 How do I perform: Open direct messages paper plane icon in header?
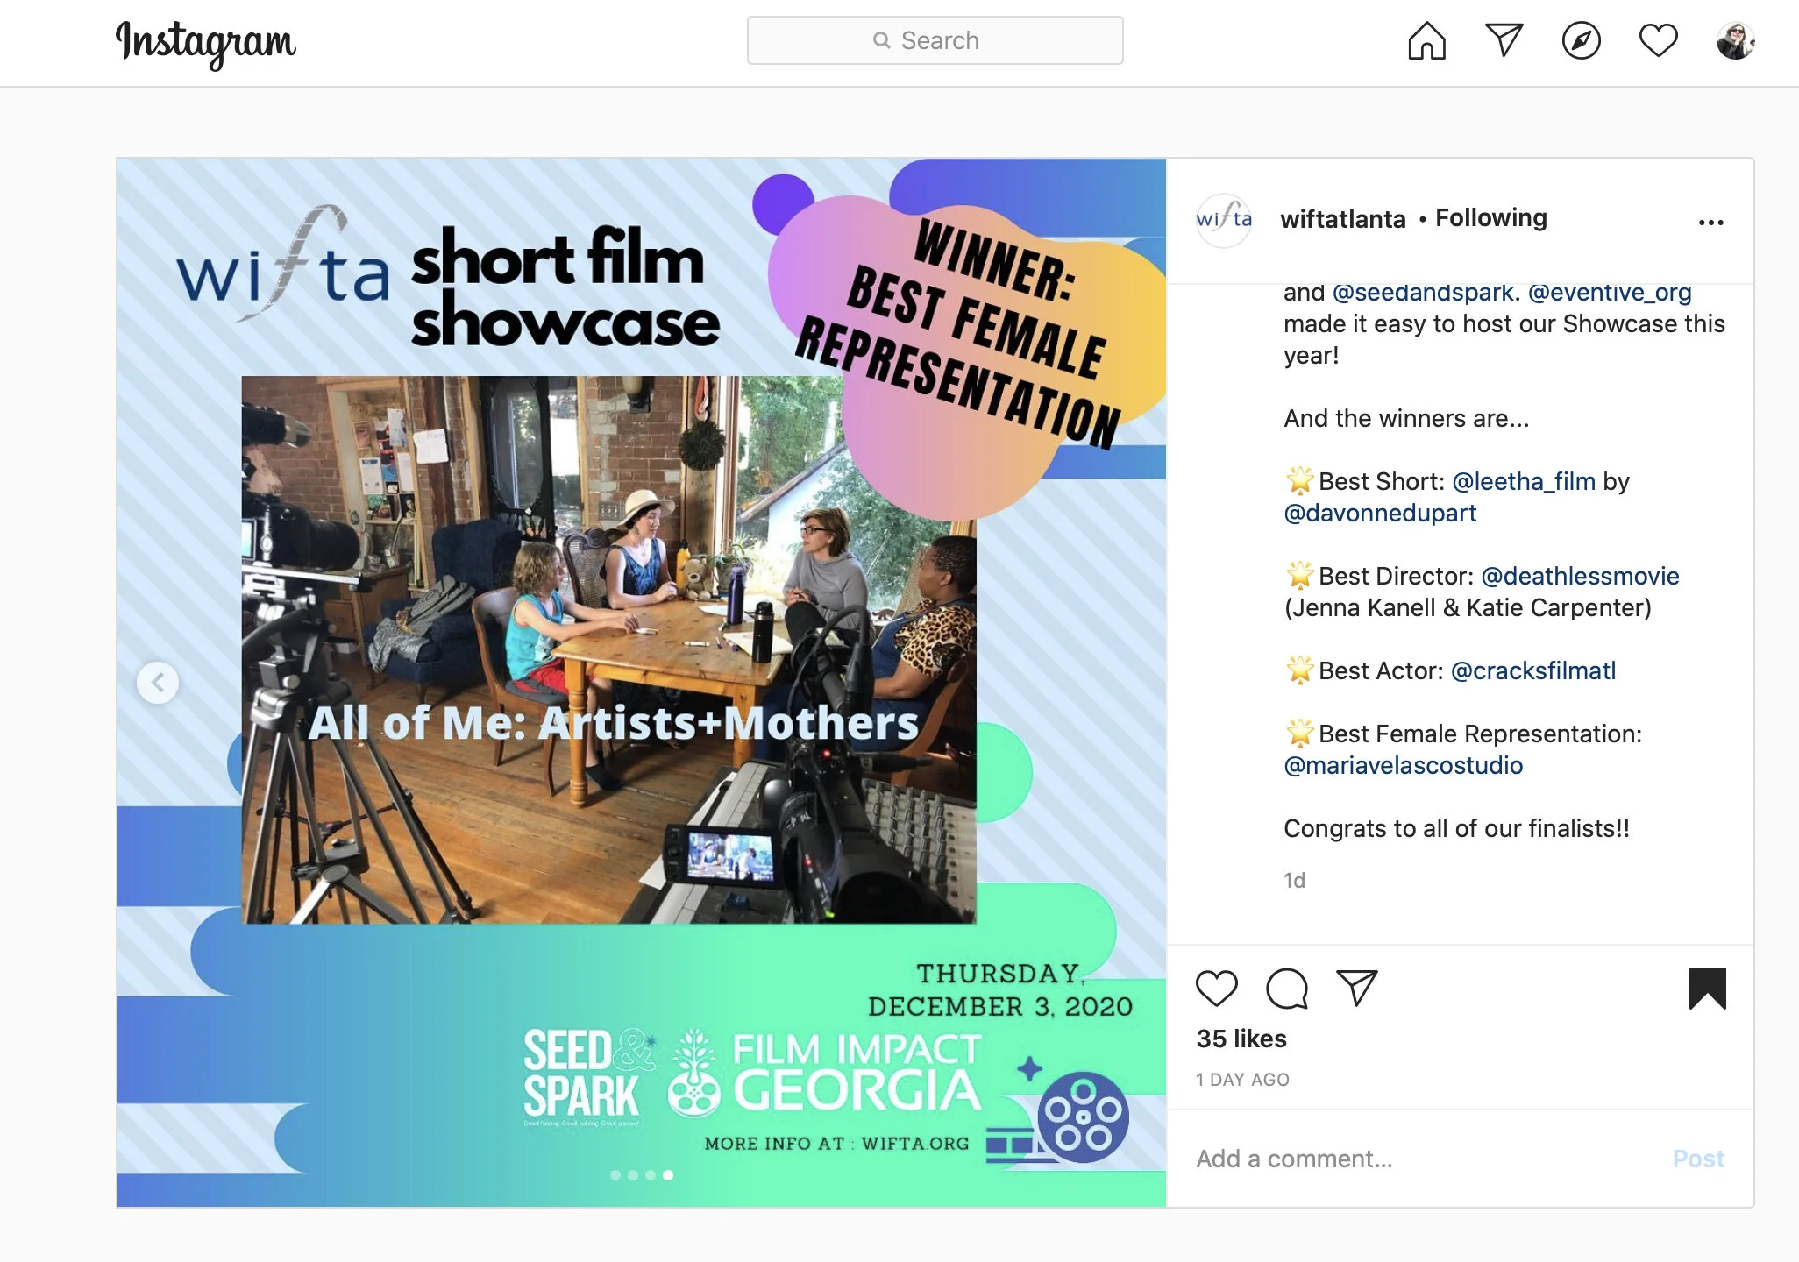1504,40
